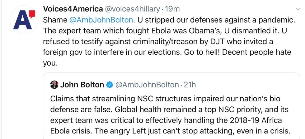Open the @AmbJohnBolton handle in quoted tweet header

point(147,85)
